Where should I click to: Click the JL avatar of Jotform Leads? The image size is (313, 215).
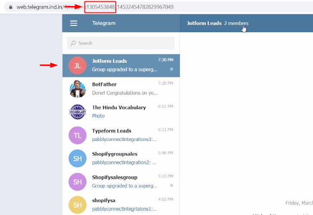pyautogui.click(x=78, y=65)
